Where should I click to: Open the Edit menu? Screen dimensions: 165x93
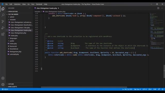pyautogui.click(x=11, y=4)
